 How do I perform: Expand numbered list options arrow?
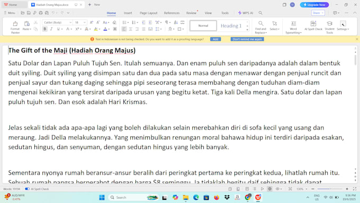pyautogui.click(x=138, y=23)
